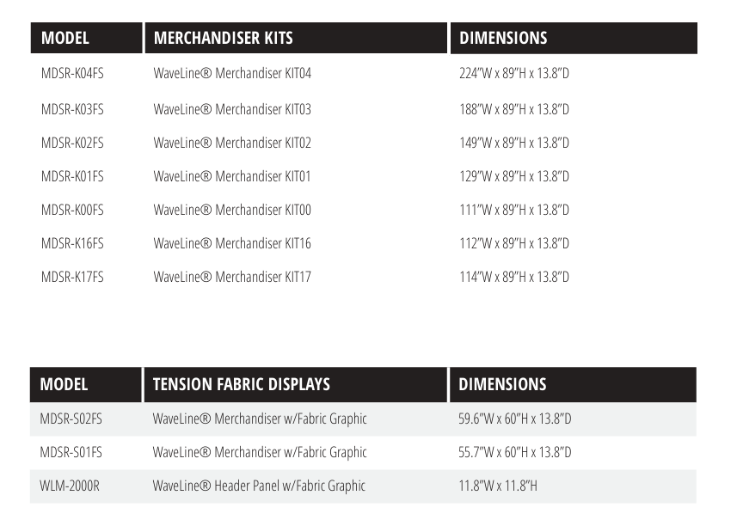This screenshot has width=737, height=532.
Task: Select the WaveLine Merchandiser KIT02 description
Action: 232,143
